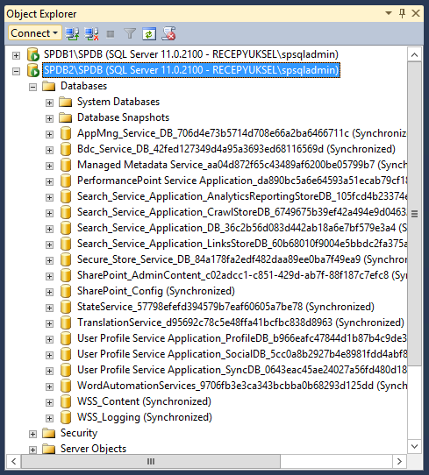Image resolution: width=429 pixels, height=475 pixels.
Task: Expand the SharePoint_Config database
Action: (49, 292)
